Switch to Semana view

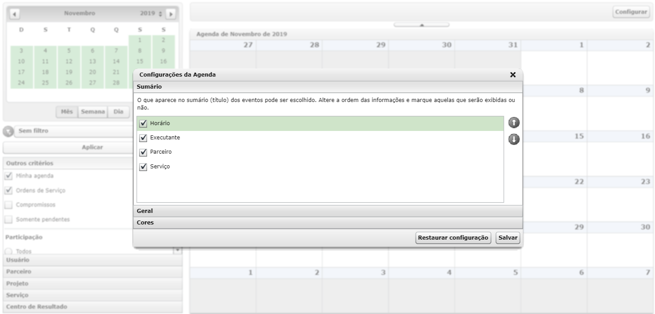[x=93, y=112]
